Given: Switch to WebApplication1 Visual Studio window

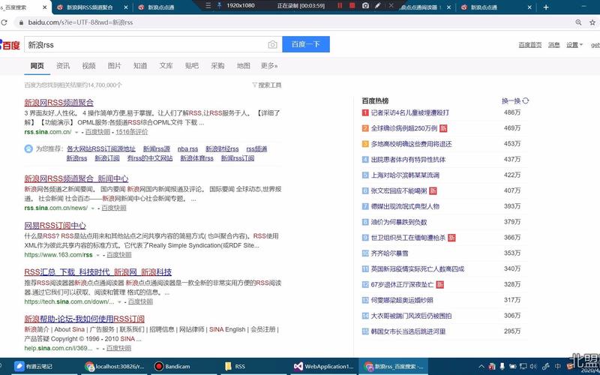Looking at the screenshot, I should [324, 366].
